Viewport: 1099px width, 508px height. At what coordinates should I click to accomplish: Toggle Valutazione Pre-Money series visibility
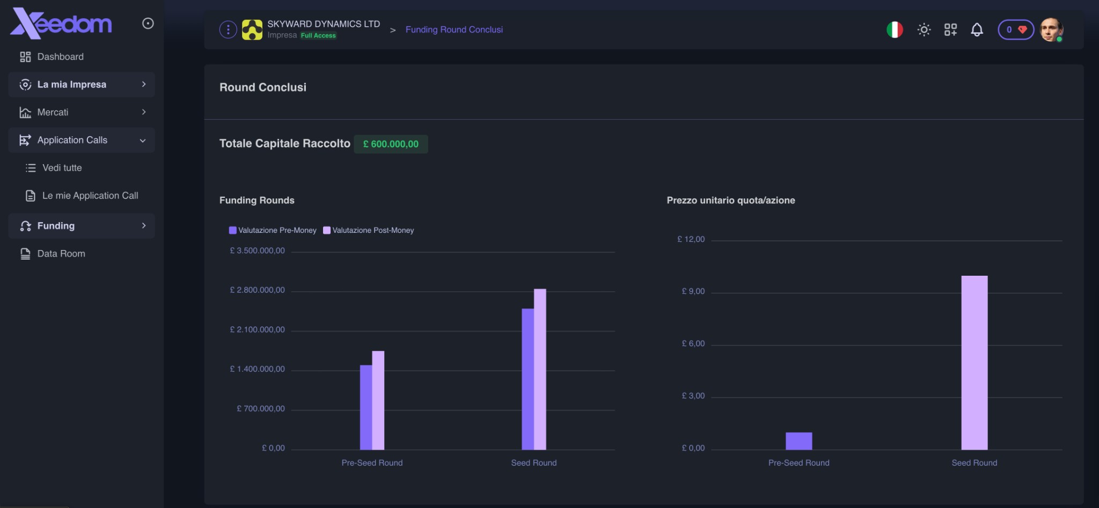pyautogui.click(x=273, y=230)
